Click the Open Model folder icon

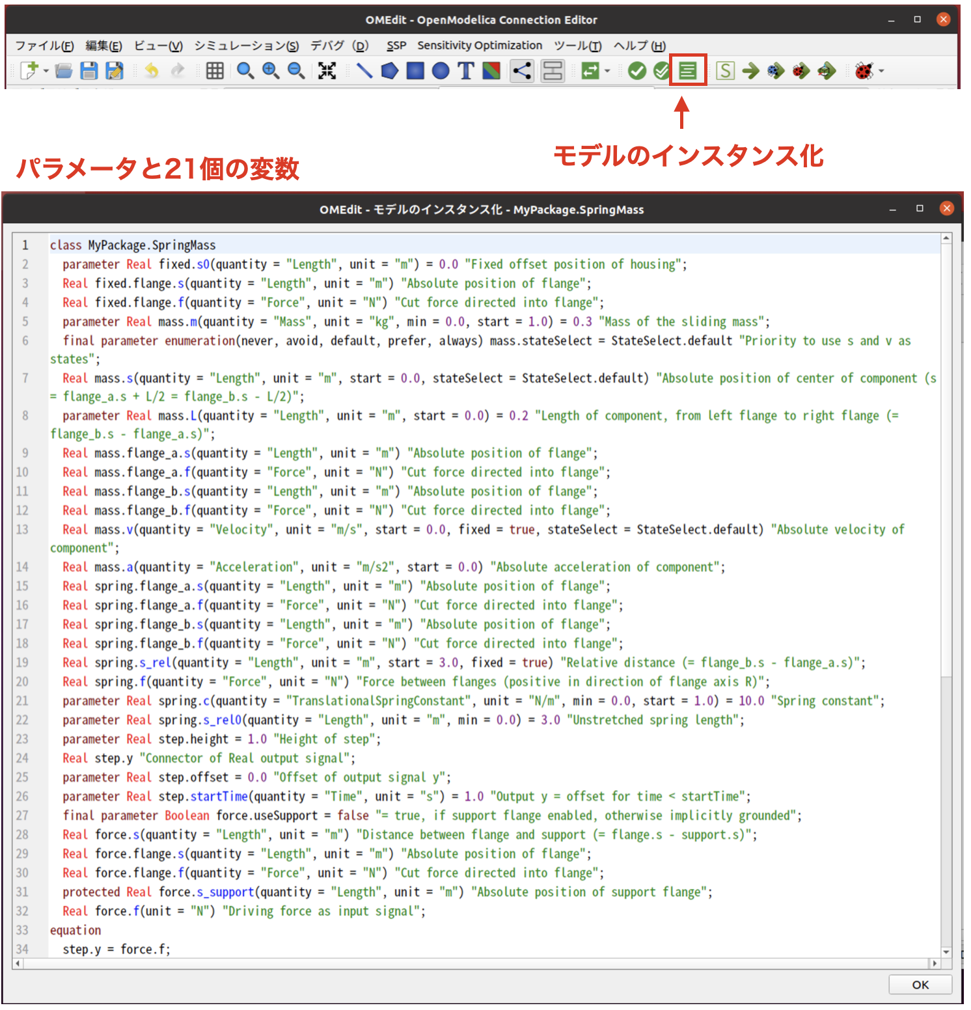64,70
